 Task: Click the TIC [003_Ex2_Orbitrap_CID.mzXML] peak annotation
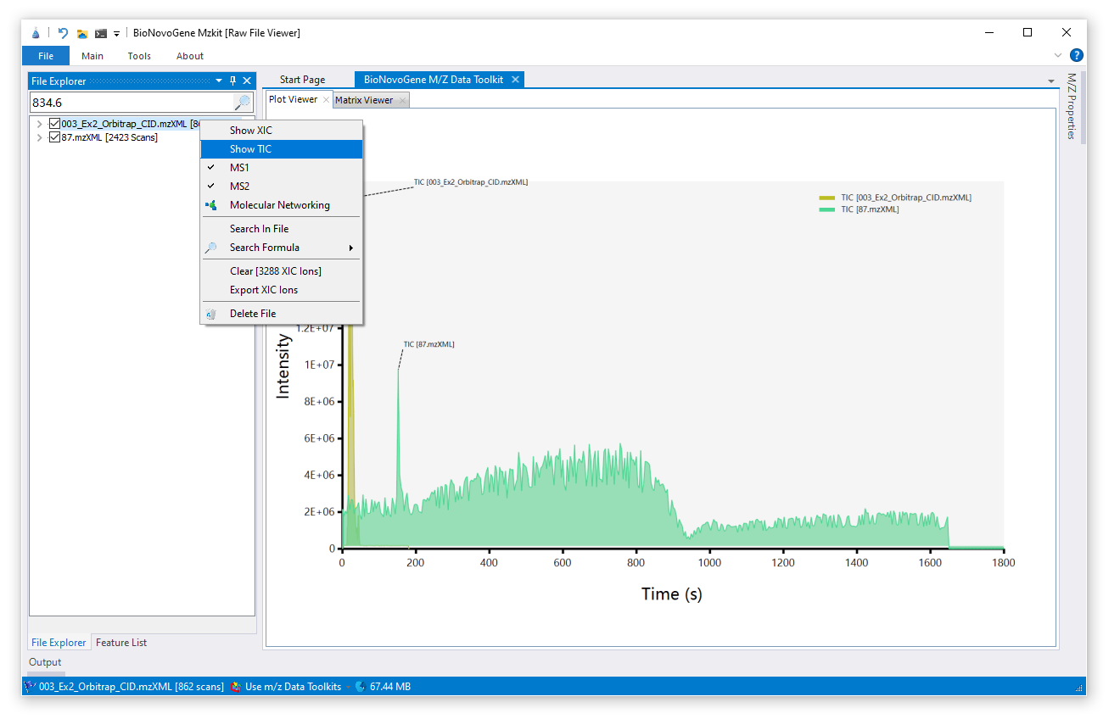point(471,181)
